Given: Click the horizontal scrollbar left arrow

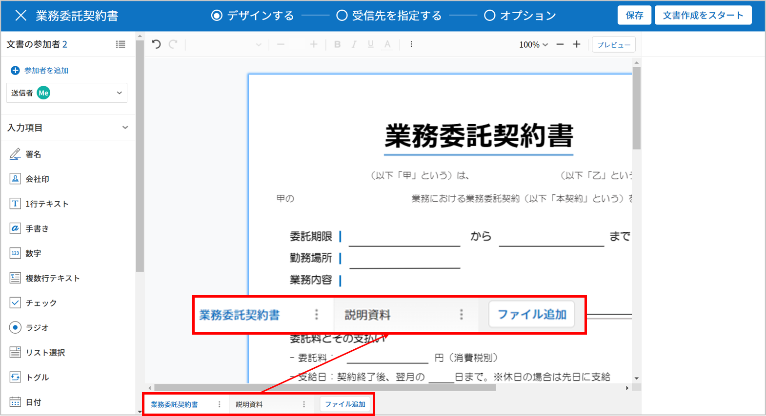Looking at the screenshot, I should [150, 388].
